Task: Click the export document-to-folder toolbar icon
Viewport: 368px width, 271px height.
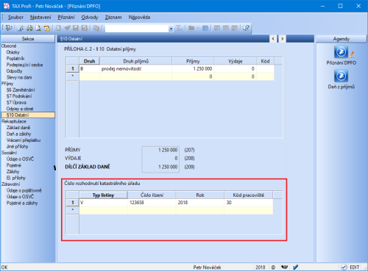Action: [47, 28]
